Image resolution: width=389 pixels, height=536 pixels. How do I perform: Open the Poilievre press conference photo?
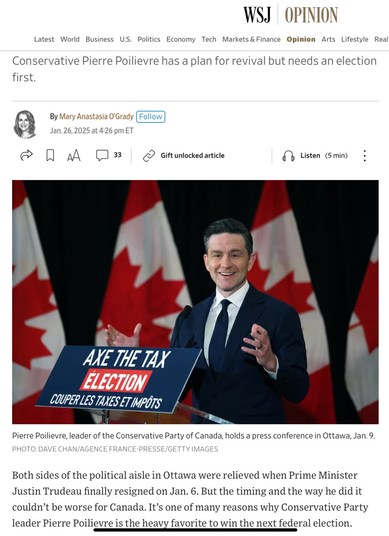coord(195,302)
